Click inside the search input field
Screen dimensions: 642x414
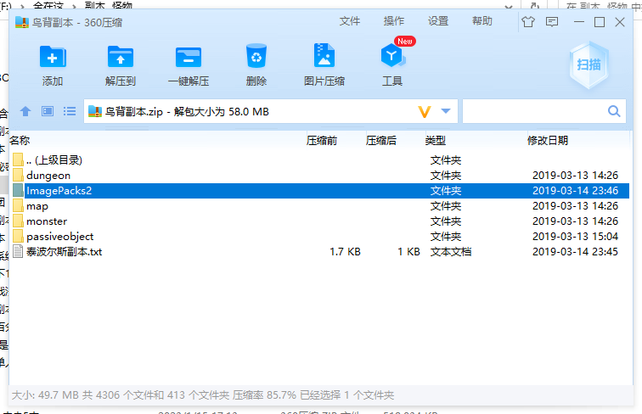click(x=533, y=111)
